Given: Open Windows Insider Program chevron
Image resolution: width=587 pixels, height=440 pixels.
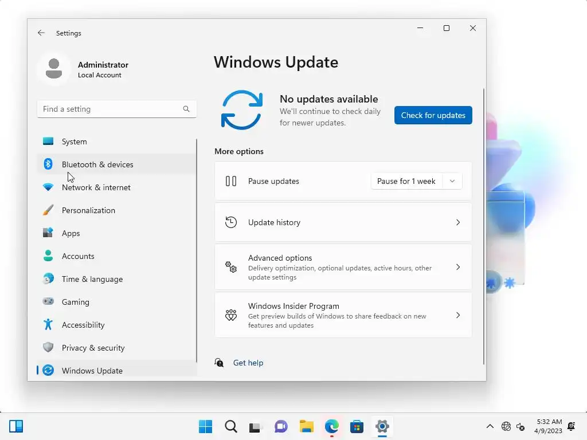Looking at the screenshot, I should tap(458, 315).
